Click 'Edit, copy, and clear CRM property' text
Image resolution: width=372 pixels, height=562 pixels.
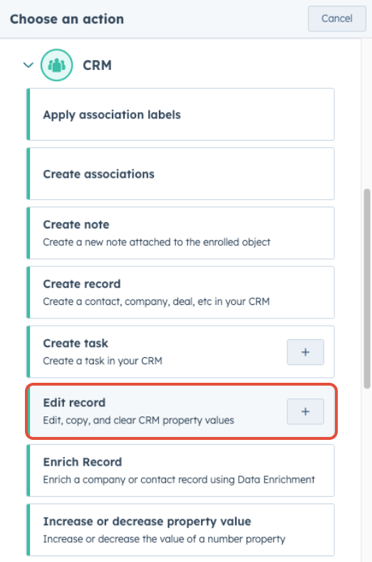click(138, 420)
